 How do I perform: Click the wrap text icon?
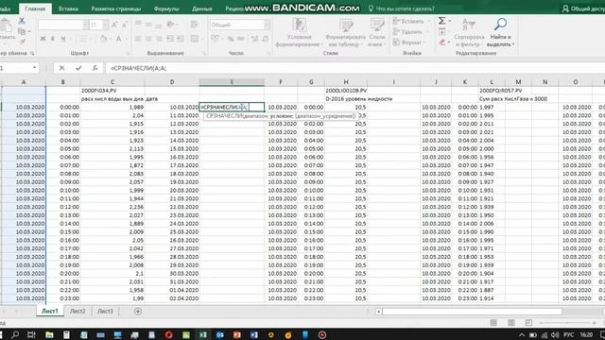tap(194, 25)
